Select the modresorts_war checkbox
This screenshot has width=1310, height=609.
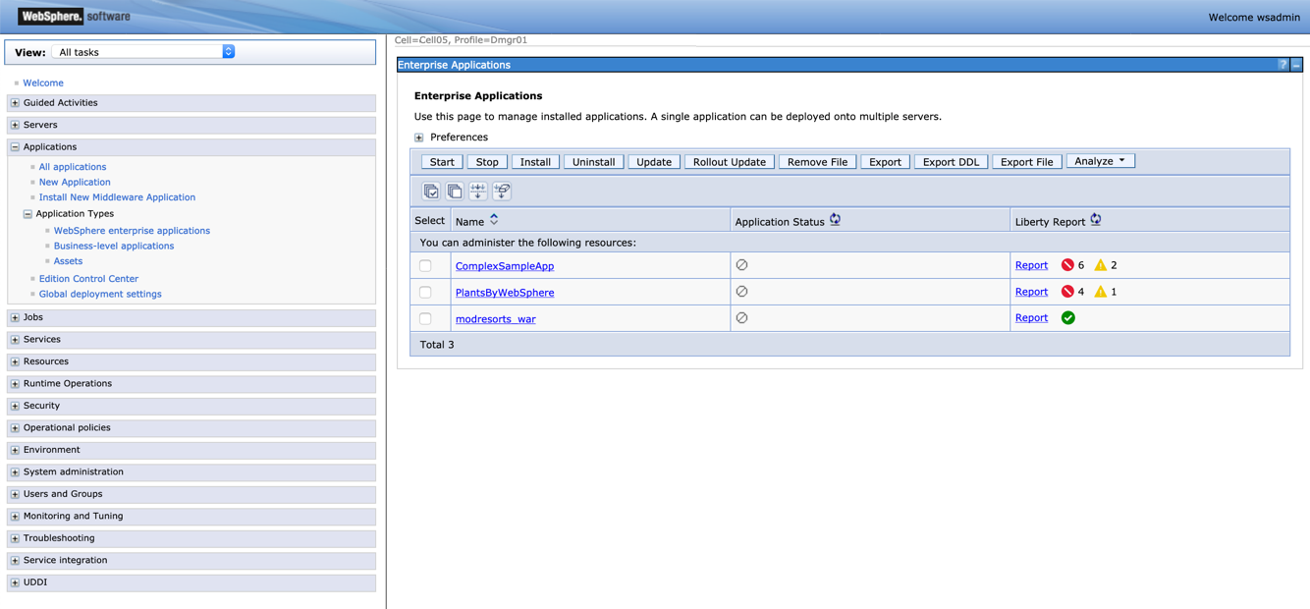425,319
